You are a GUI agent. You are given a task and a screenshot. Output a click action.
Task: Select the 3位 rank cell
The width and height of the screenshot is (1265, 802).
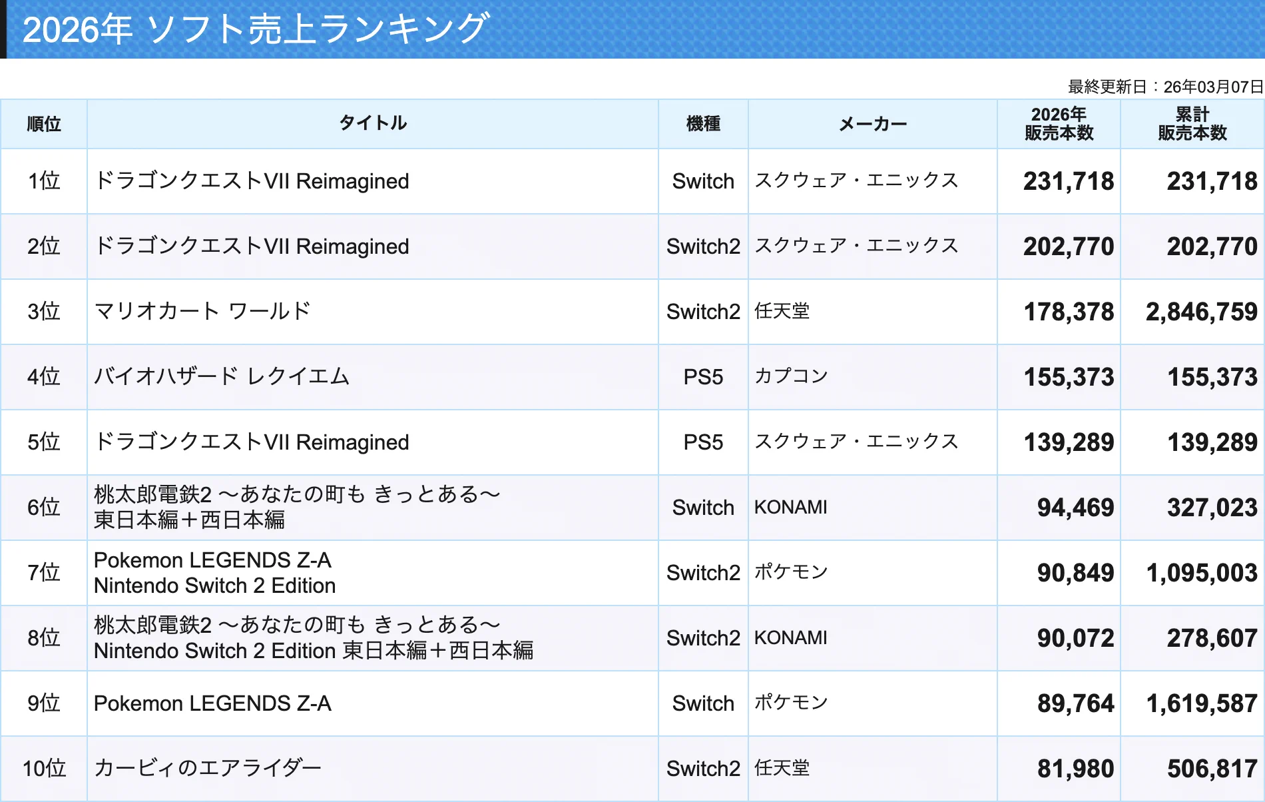point(44,312)
